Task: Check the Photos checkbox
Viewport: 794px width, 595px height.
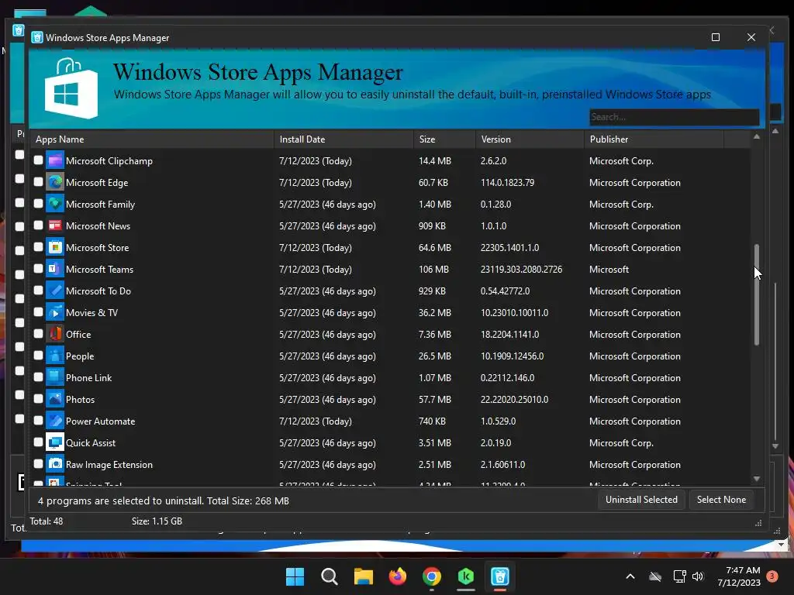Action: tap(39, 399)
